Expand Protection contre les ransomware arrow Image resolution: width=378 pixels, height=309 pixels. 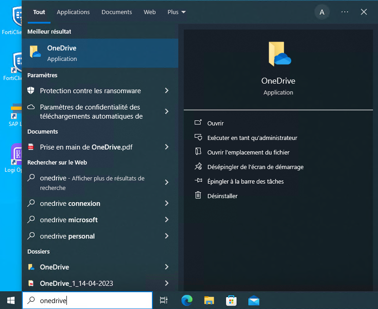tap(166, 91)
